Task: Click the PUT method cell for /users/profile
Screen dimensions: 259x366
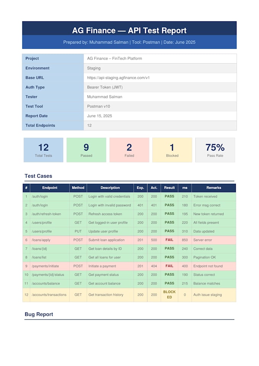Action: [x=78, y=231]
